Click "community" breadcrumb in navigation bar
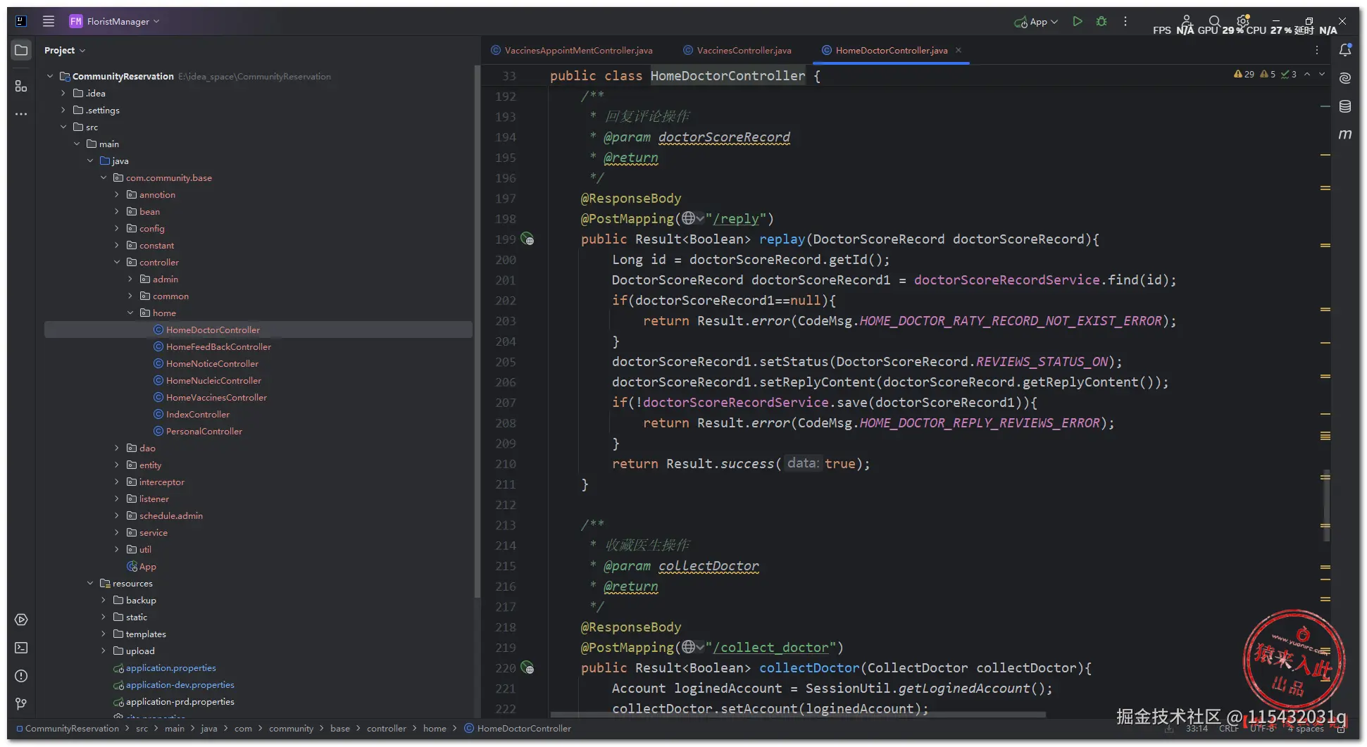 pos(291,729)
